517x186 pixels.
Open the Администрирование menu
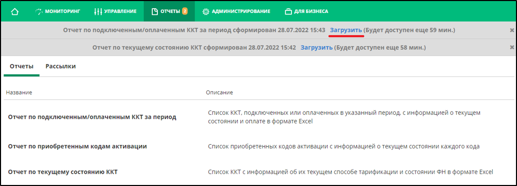click(236, 11)
